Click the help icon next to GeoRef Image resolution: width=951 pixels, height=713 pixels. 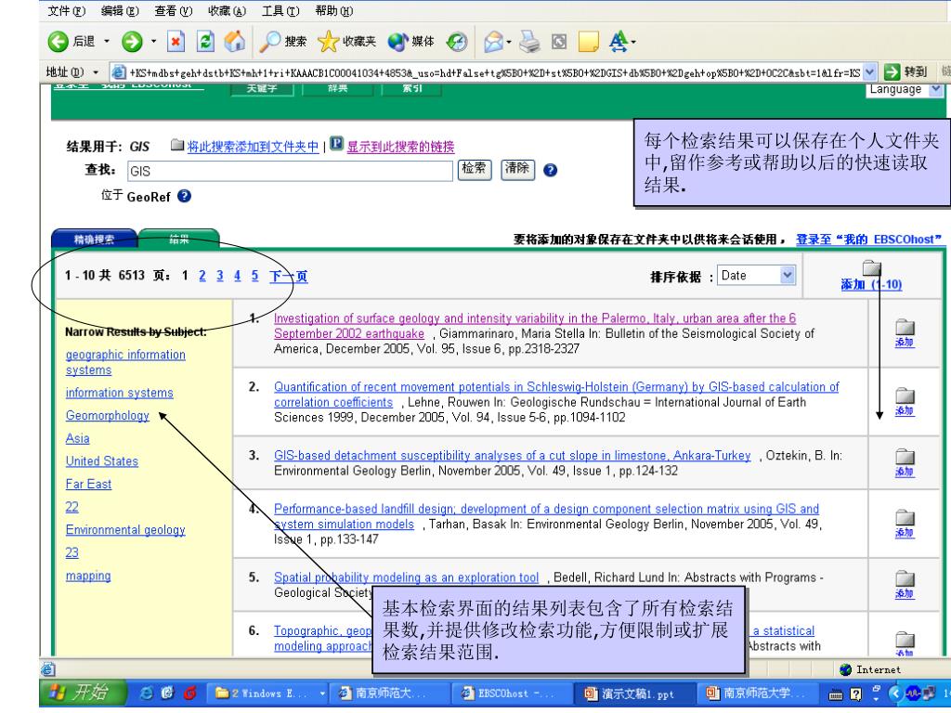(185, 196)
